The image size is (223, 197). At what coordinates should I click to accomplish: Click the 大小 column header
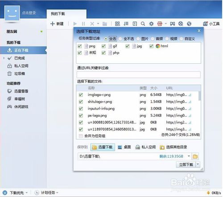[154, 88]
